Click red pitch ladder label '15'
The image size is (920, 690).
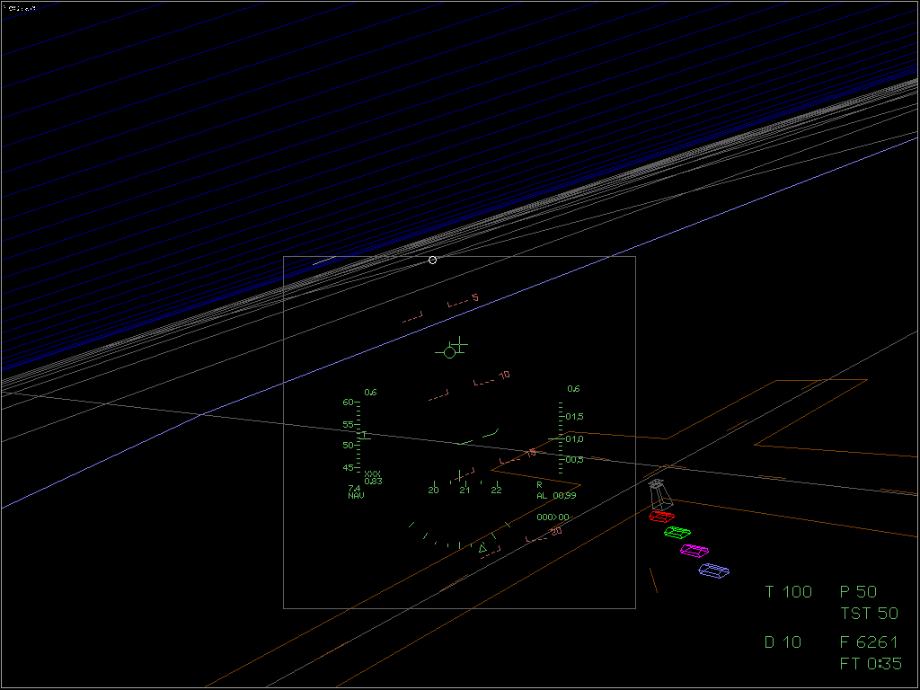[x=530, y=453]
